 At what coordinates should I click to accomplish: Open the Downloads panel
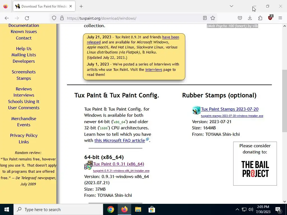250,18
